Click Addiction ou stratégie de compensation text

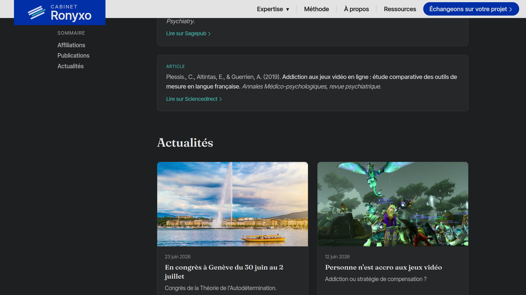376,279
